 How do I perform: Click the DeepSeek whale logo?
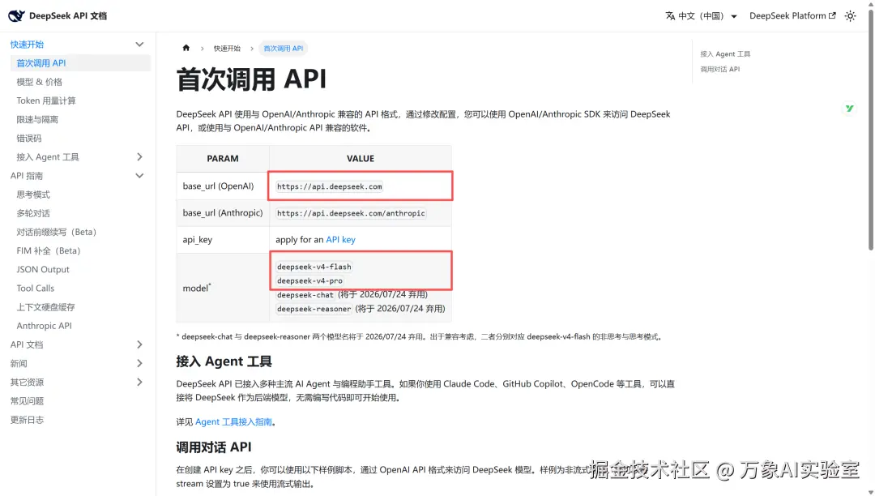point(16,15)
